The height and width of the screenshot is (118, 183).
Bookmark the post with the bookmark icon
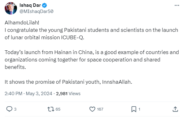click(134, 109)
